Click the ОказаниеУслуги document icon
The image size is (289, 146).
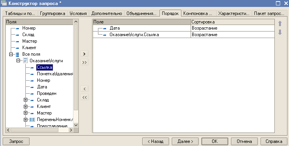[25, 60]
